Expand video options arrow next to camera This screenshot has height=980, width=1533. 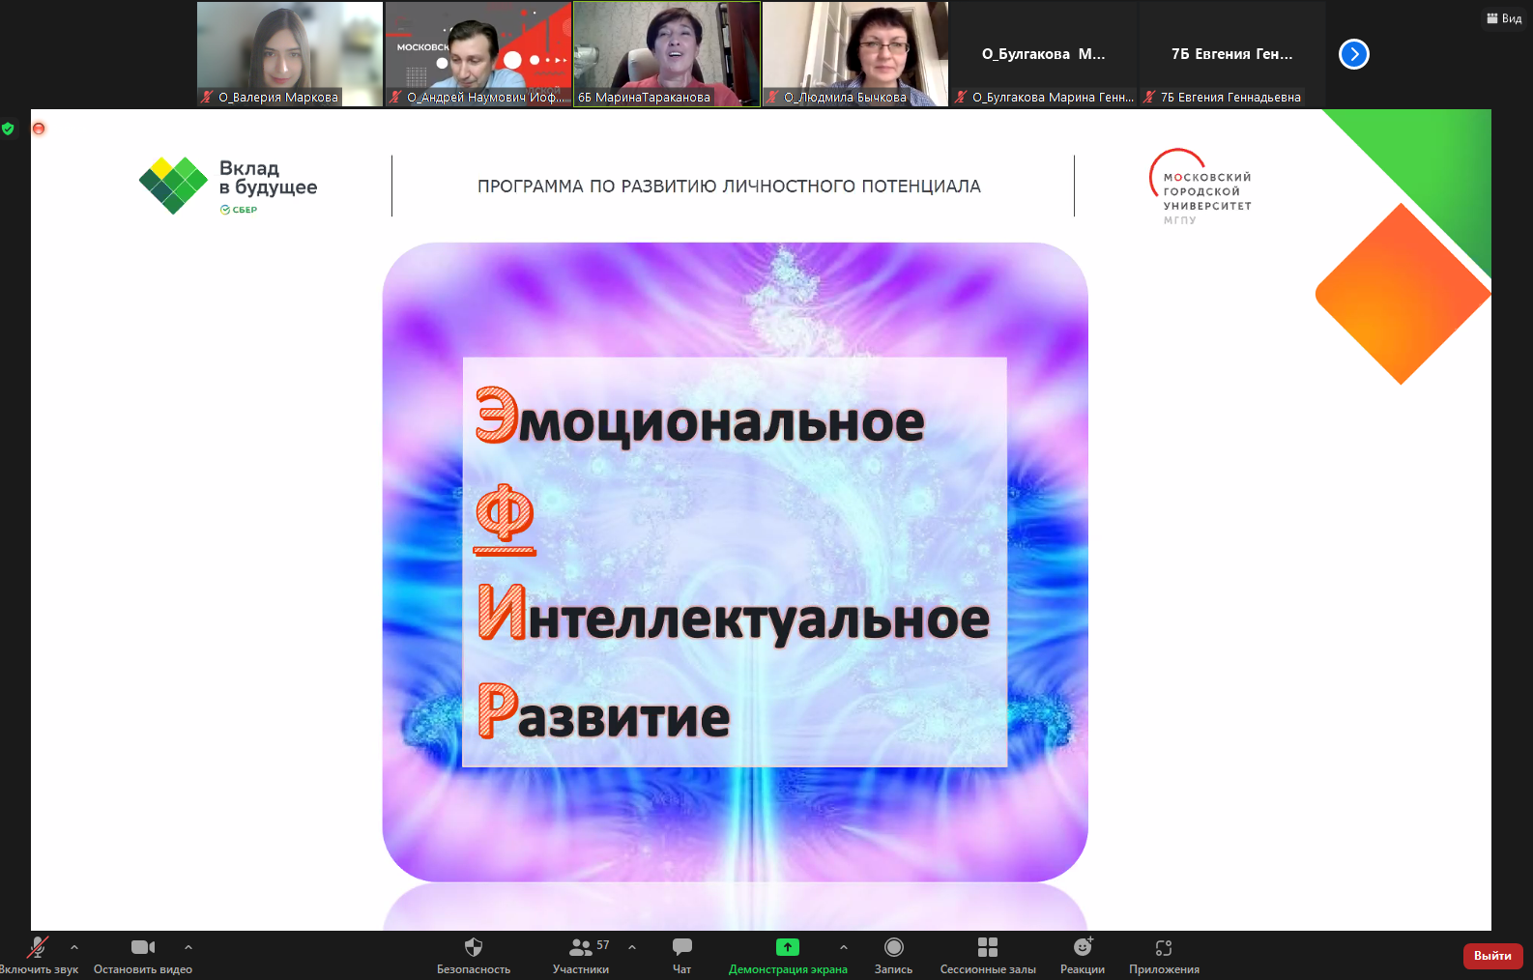click(x=188, y=947)
